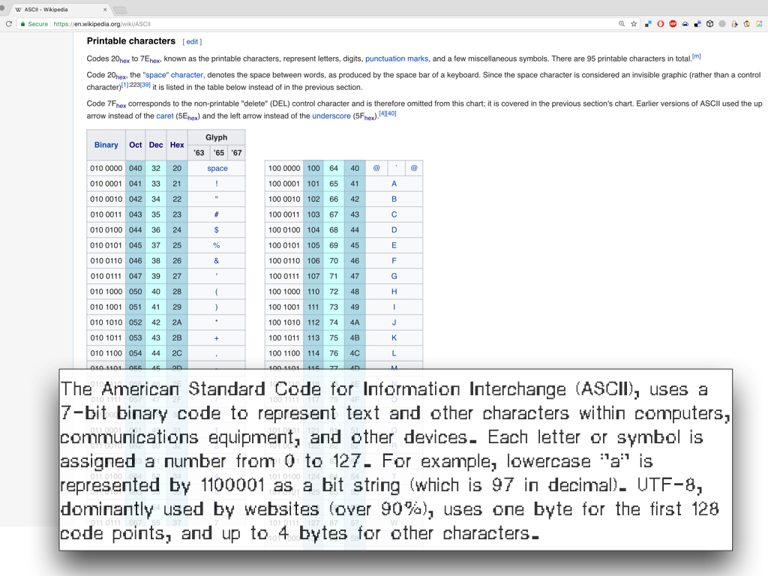Open the letter G glyph link
768x576 pixels.
coord(394,276)
